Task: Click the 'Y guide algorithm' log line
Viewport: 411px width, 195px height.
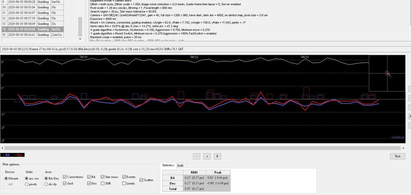Action: 153,34
